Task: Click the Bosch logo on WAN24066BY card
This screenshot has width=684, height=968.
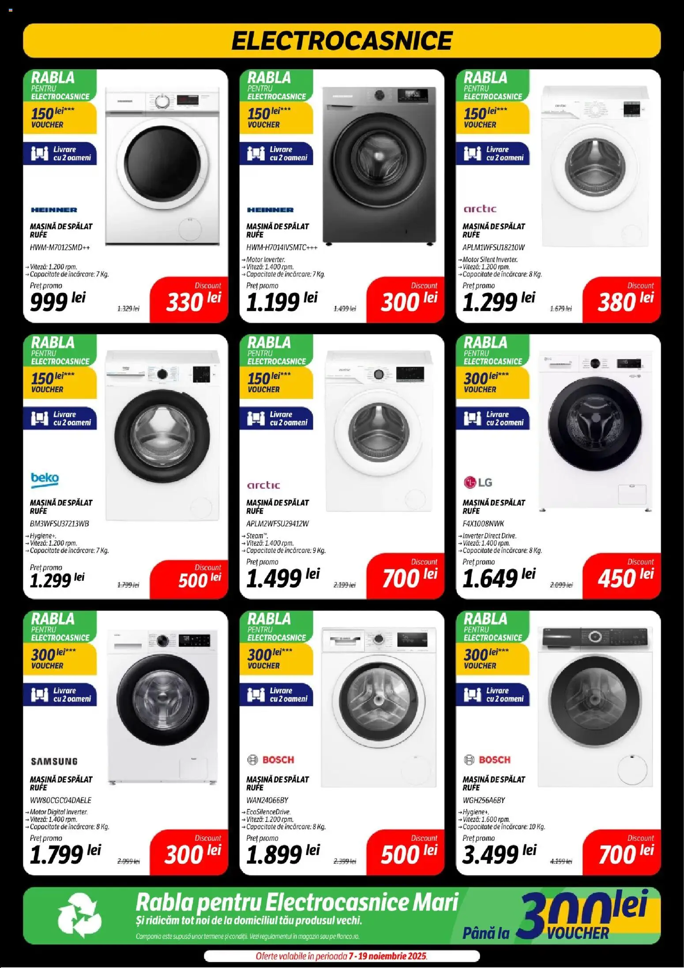Action: [x=271, y=760]
